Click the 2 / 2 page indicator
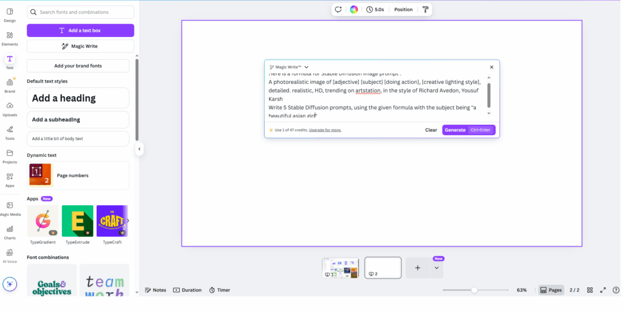Viewport: 623px width, 311px height. [574, 290]
